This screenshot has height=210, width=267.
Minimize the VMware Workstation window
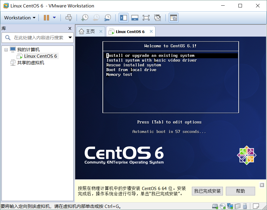223,6
